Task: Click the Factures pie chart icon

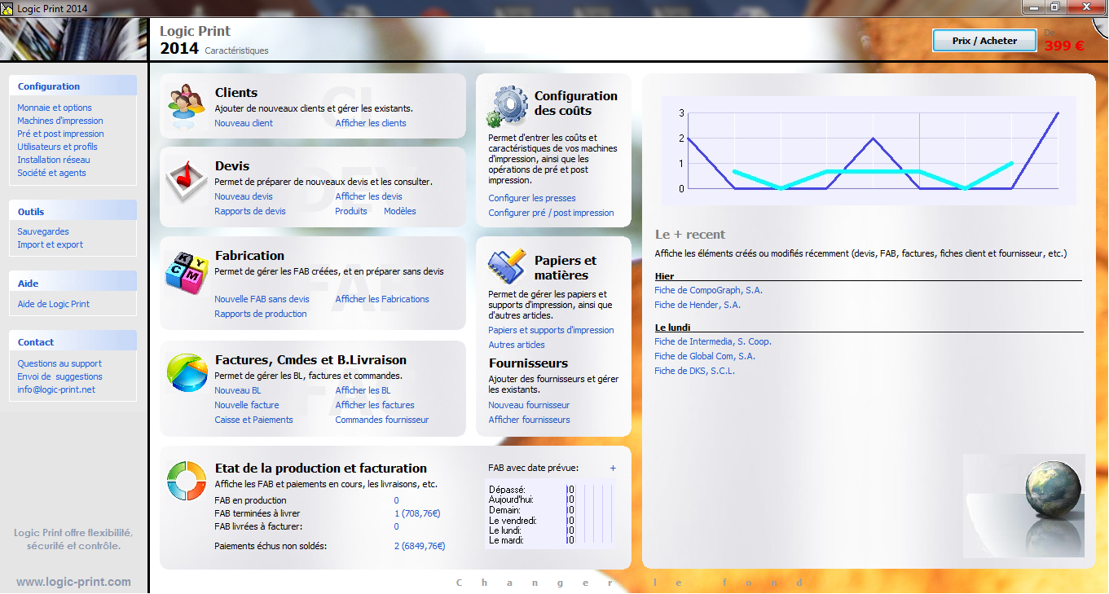Action: (x=187, y=372)
